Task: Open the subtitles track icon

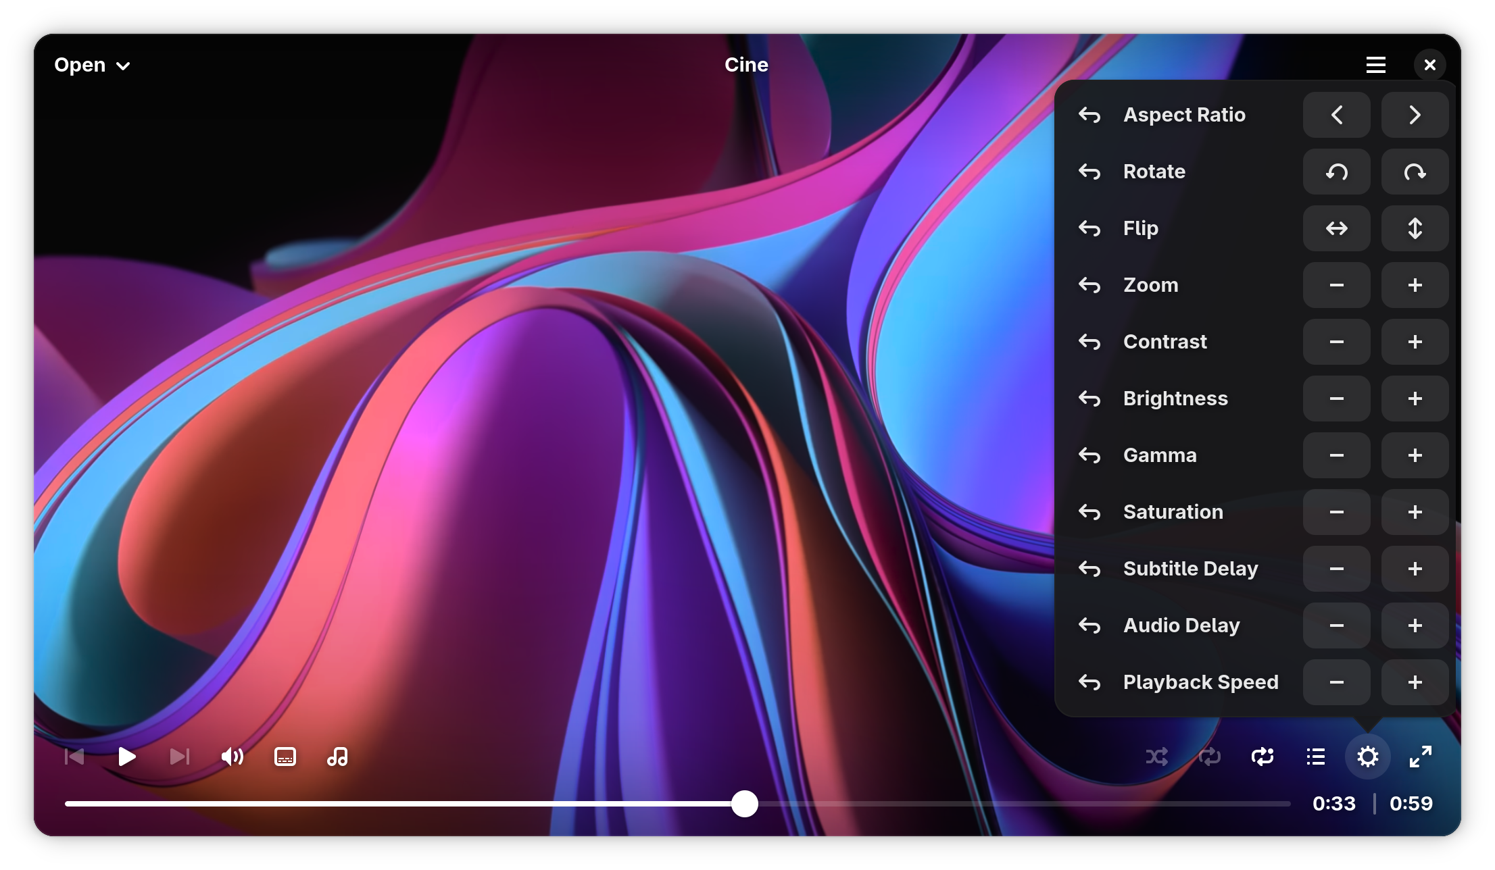Action: click(x=285, y=757)
